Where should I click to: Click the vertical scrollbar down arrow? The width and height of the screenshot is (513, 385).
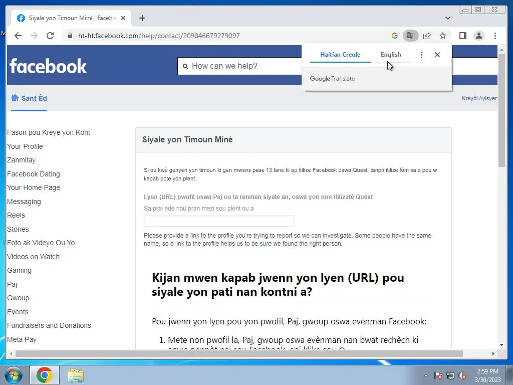pos(501,345)
